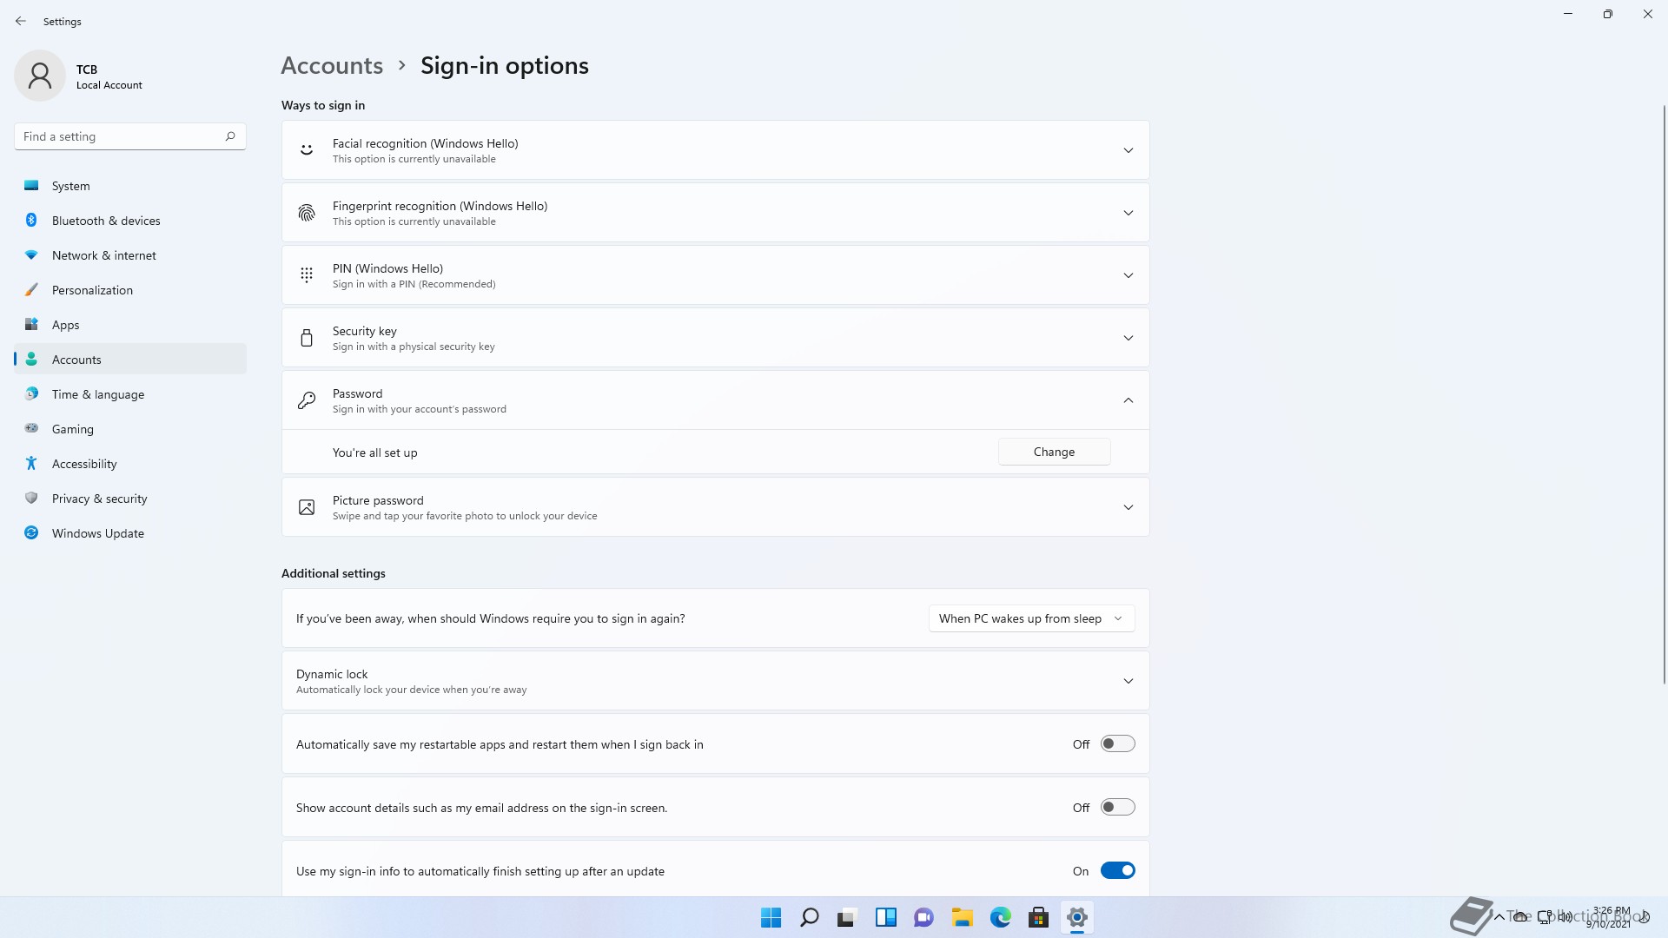Click the Change password button

[1054, 452]
